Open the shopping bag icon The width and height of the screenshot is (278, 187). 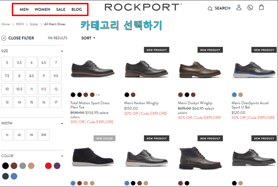point(261,7)
